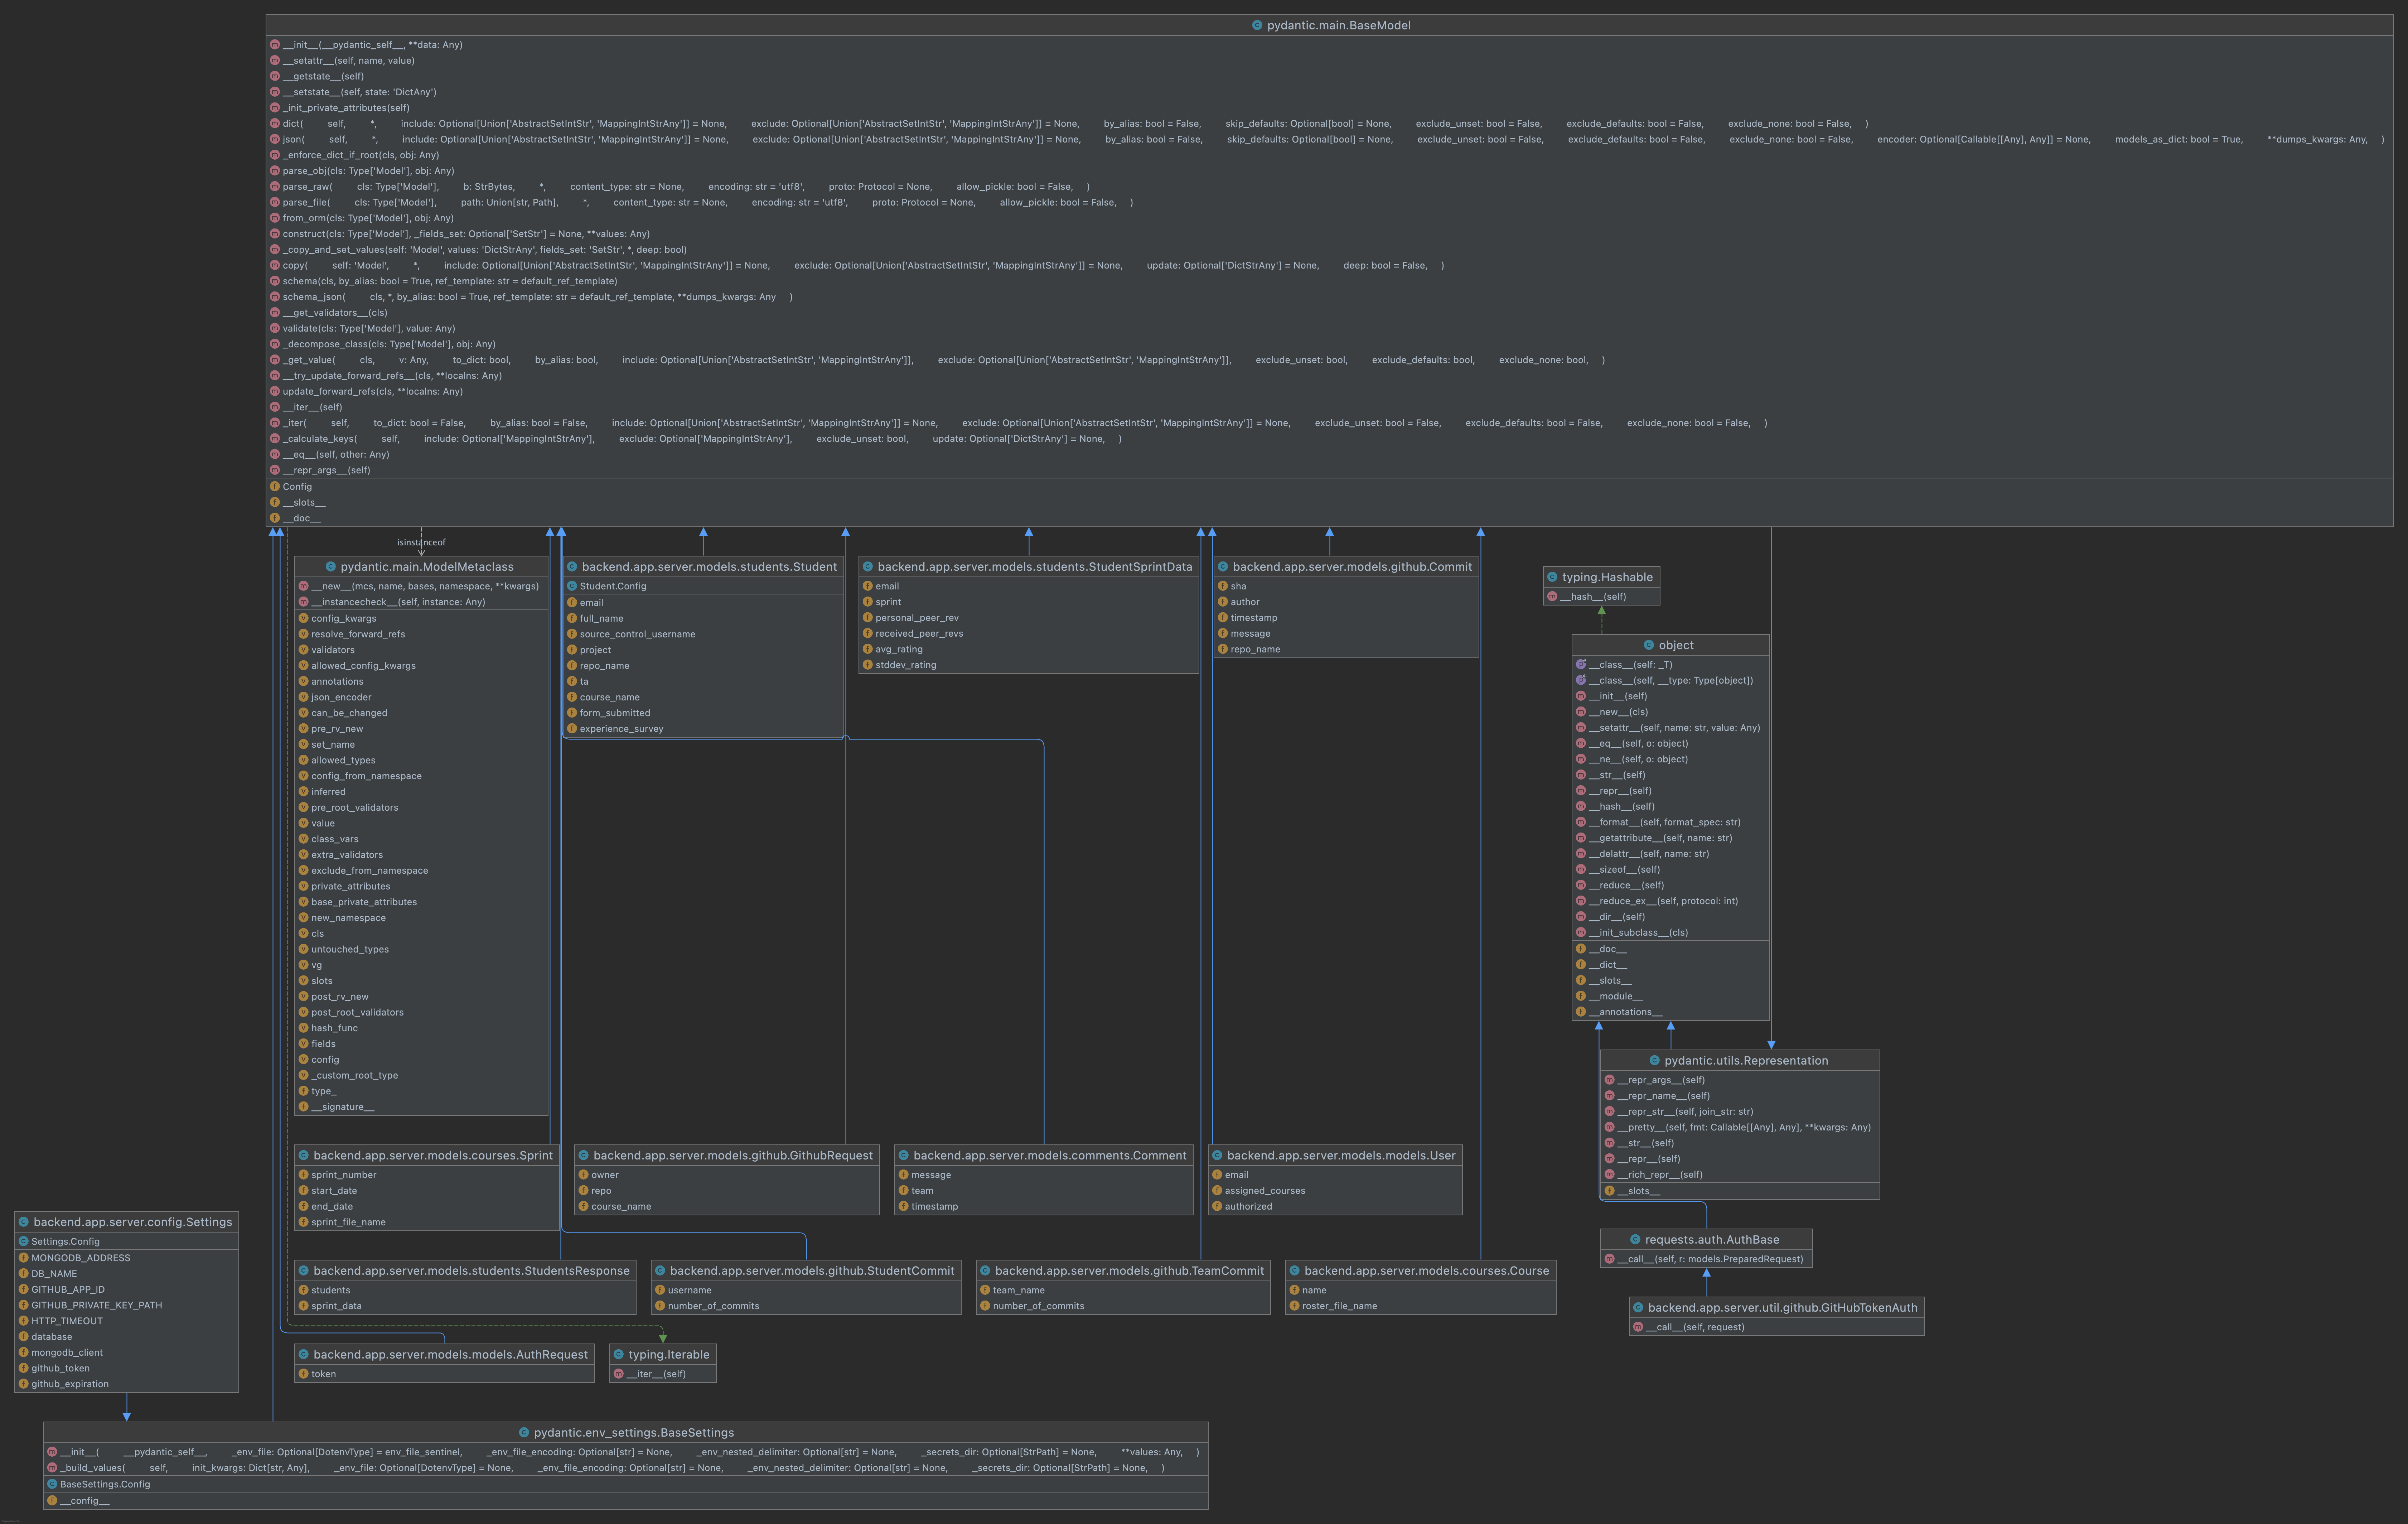Select the pydantic.env_settings.BaseSettings class icon
The height and width of the screenshot is (1524, 2408).
click(x=524, y=1433)
